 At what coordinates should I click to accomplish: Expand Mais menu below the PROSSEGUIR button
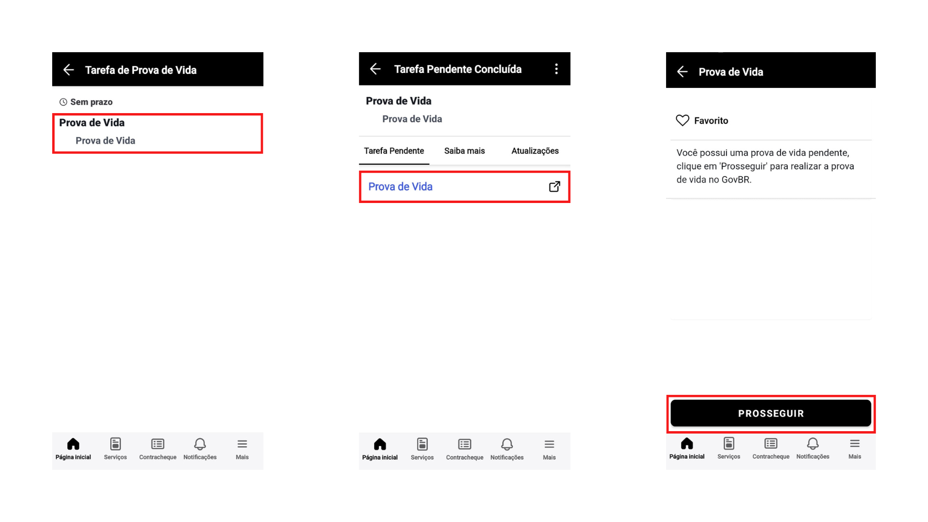(855, 448)
